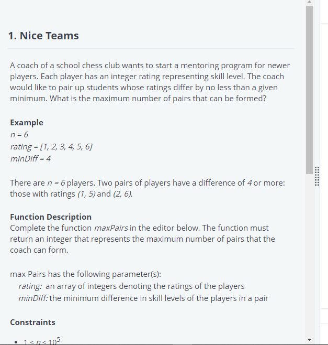Click the 'rating = [1, 2, 3, 4, 5, 6]' line
328x345 pixels.
coord(51,147)
